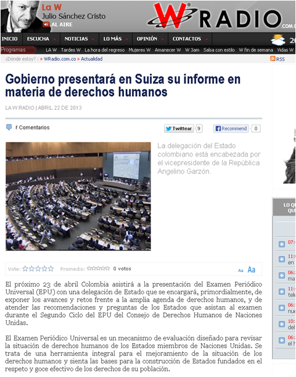Click the assembly hall article photo

point(78,196)
